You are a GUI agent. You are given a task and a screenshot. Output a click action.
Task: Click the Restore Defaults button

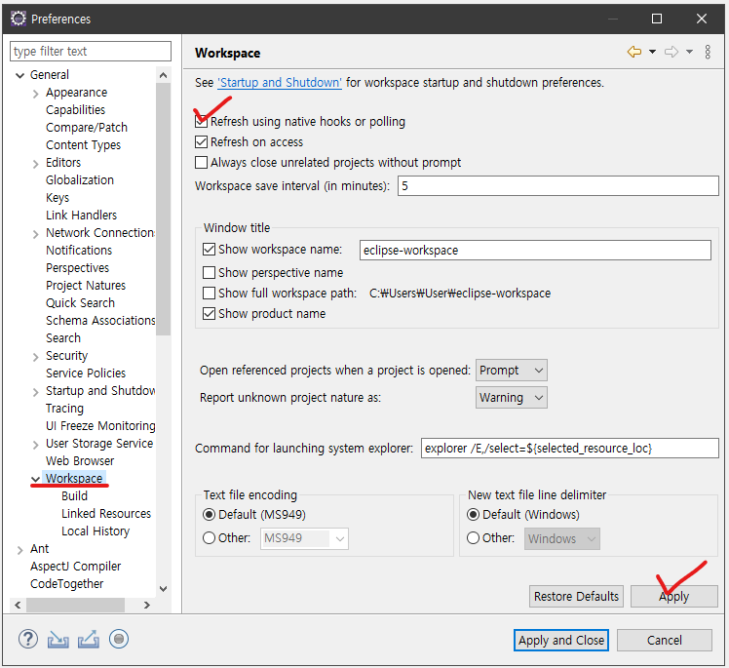pos(576,597)
